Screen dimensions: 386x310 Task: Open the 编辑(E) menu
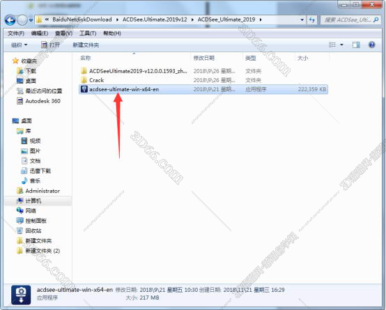(x=40, y=33)
